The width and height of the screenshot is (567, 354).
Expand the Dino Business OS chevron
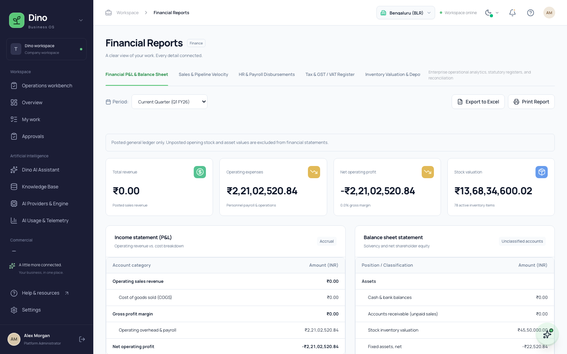pos(81,20)
